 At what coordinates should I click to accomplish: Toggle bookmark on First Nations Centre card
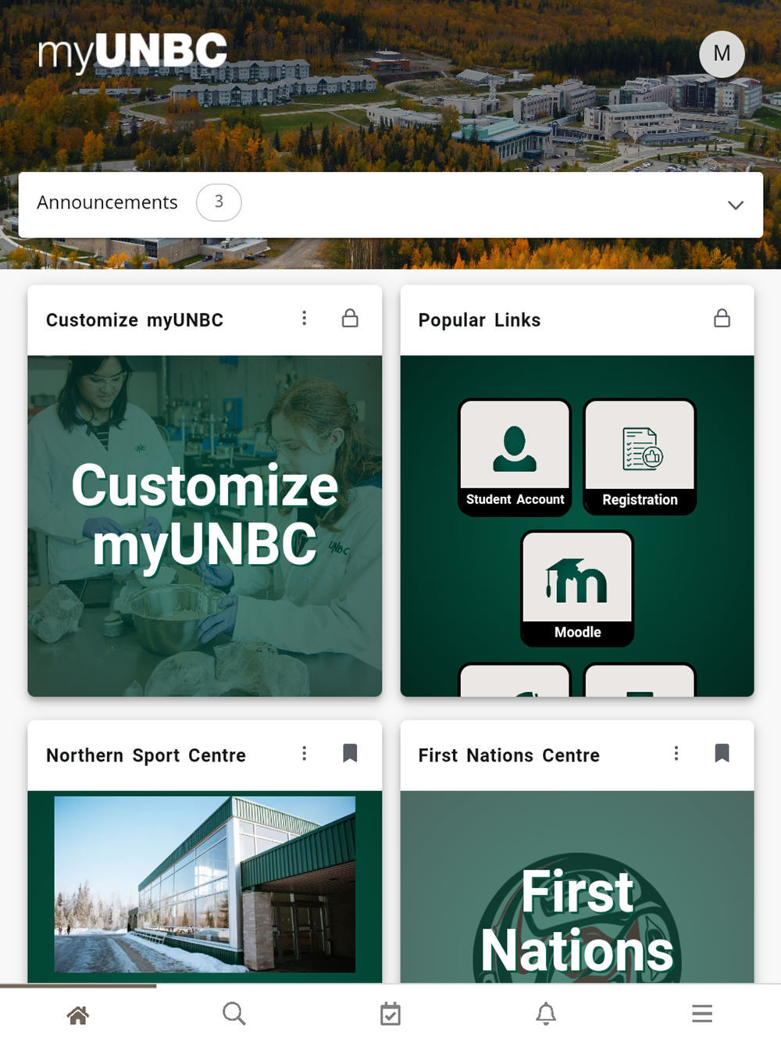[x=722, y=753]
